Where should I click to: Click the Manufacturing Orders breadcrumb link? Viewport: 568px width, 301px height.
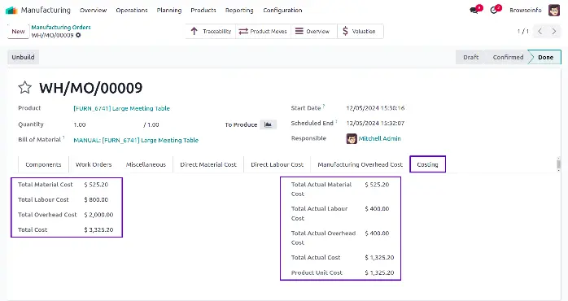click(61, 27)
